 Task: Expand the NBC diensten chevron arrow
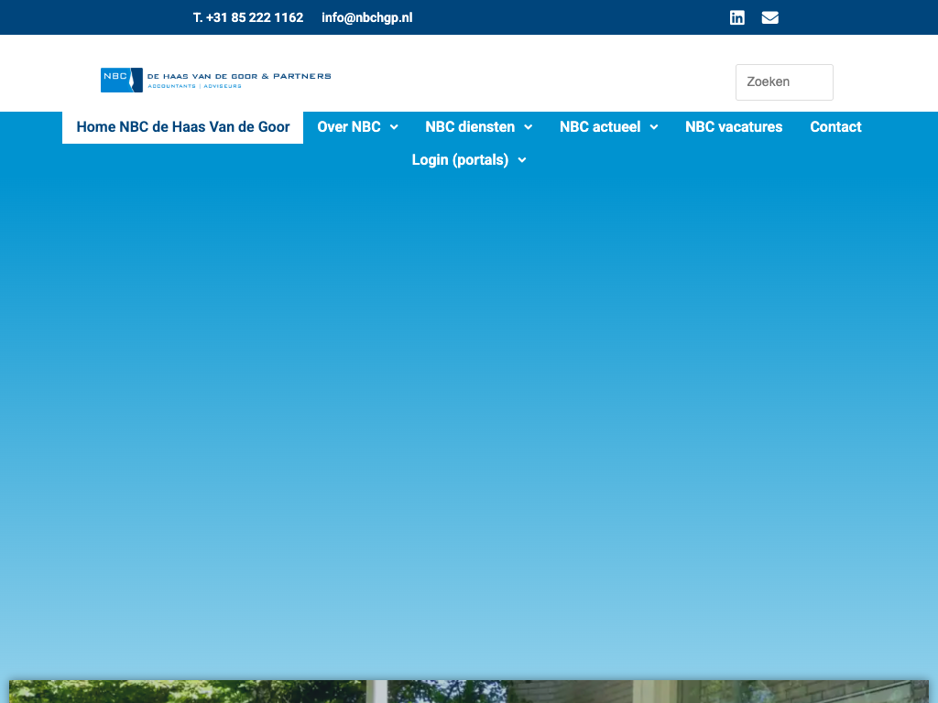pyautogui.click(x=529, y=127)
